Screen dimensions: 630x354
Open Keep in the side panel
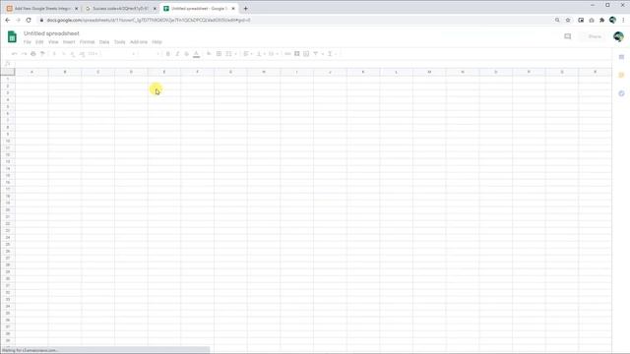click(621, 75)
